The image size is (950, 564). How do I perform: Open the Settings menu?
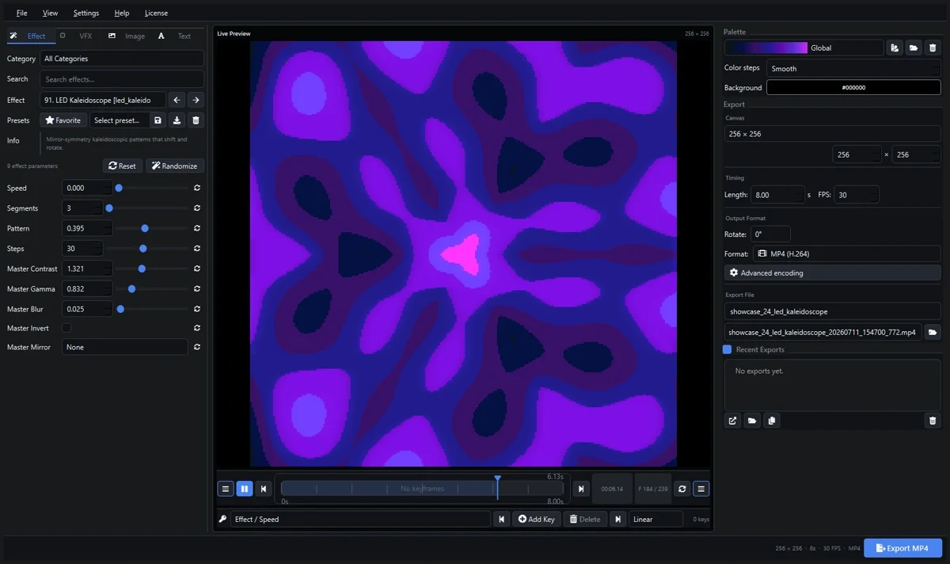tap(86, 13)
